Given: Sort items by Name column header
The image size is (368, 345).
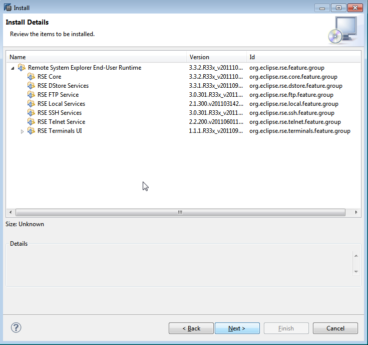Looking at the screenshot, I should [96, 57].
